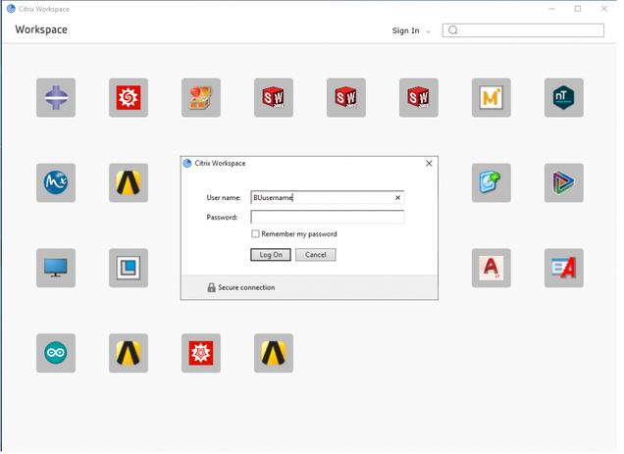Open the app icon with green arrow
The image size is (624, 454).
(x=491, y=183)
